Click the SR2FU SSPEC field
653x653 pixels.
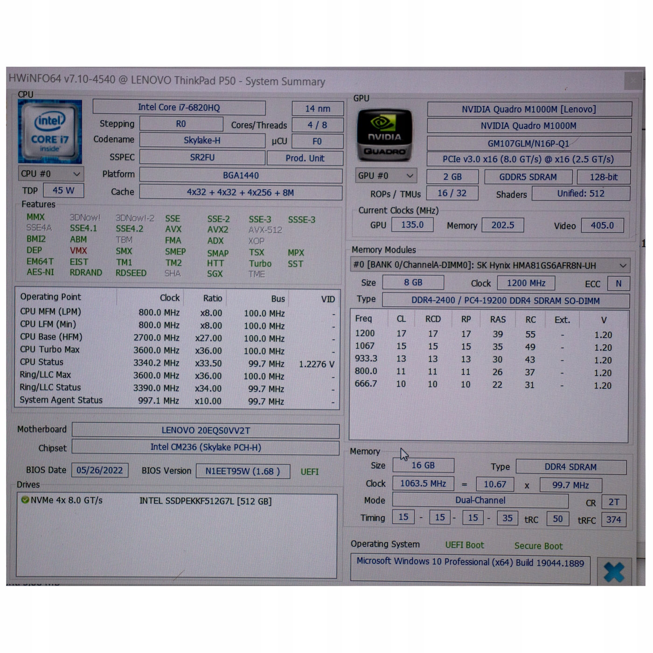pos(202,158)
